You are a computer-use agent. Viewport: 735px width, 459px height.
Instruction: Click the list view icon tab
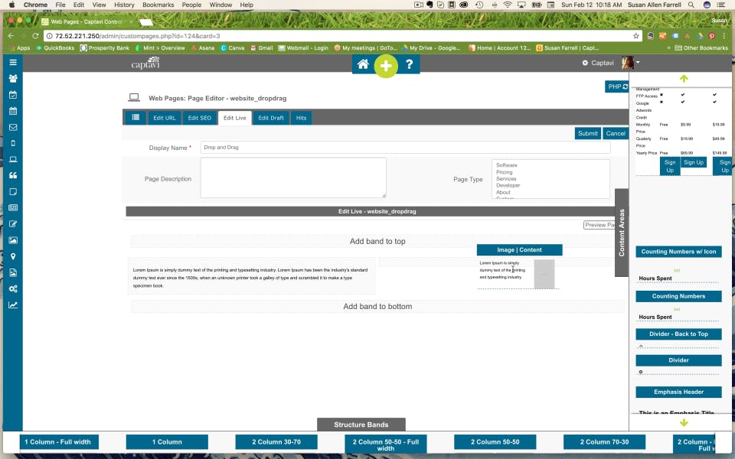[136, 118]
